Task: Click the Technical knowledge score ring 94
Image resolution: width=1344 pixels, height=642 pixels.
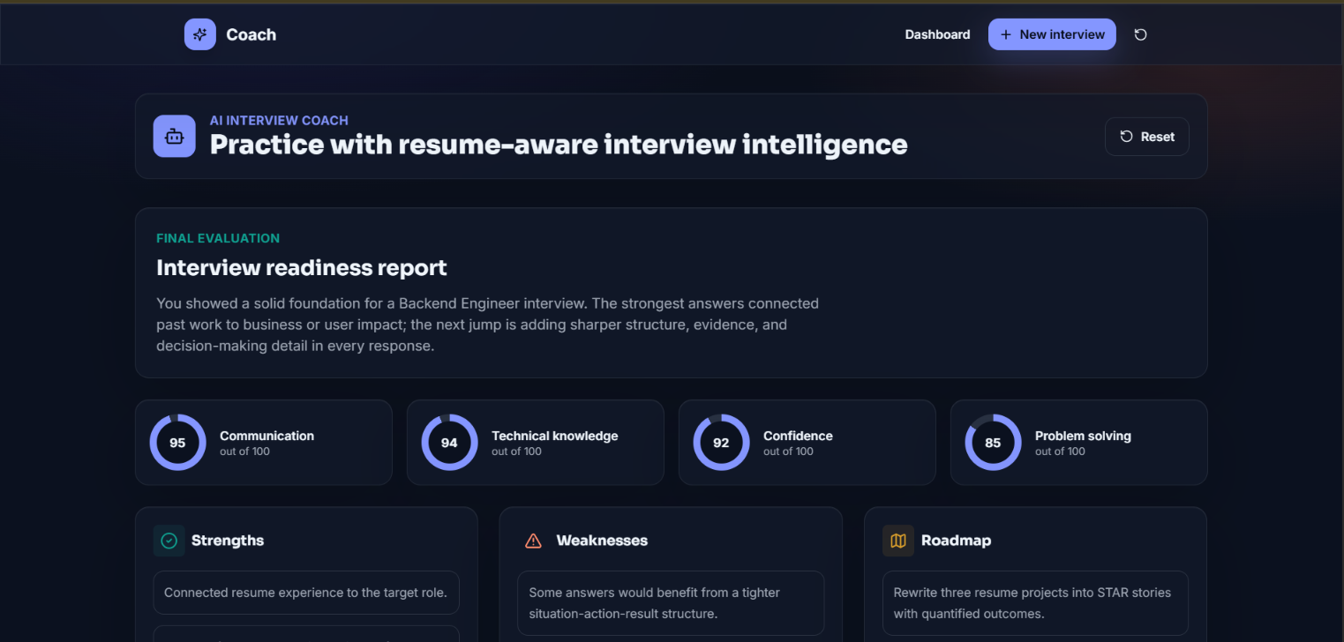Action: click(x=449, y=443)
